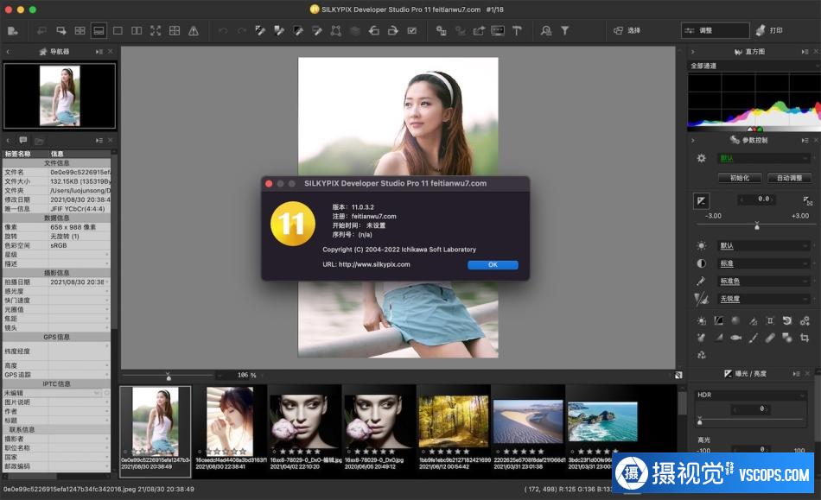Click the search magnifier icon in toolbar
Viewport: 821px width, 500px height.
[546, 31]
